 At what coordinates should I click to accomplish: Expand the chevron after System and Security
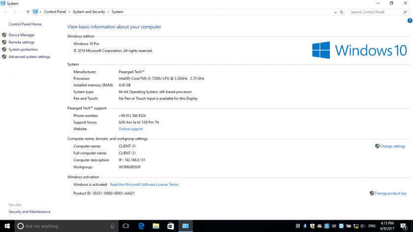click(x=108, y=12)
